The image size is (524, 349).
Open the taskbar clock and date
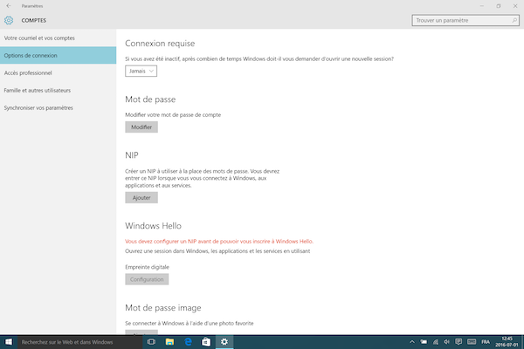click(x=507, y=342)
